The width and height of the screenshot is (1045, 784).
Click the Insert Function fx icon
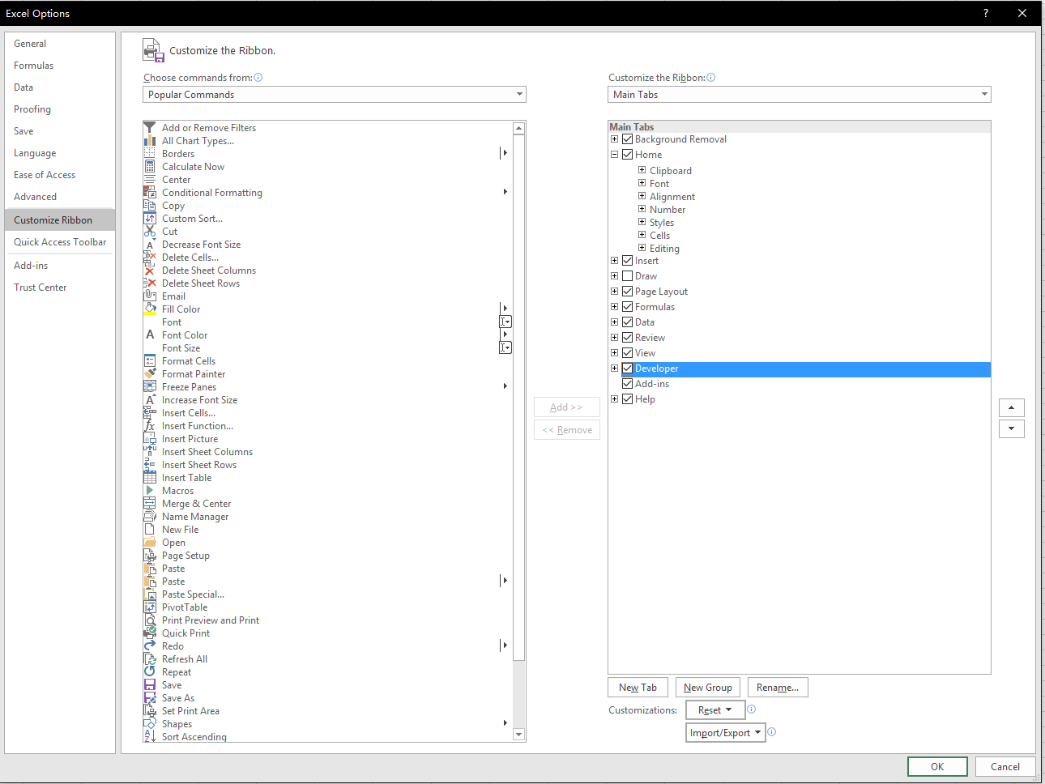click(150, 426)
